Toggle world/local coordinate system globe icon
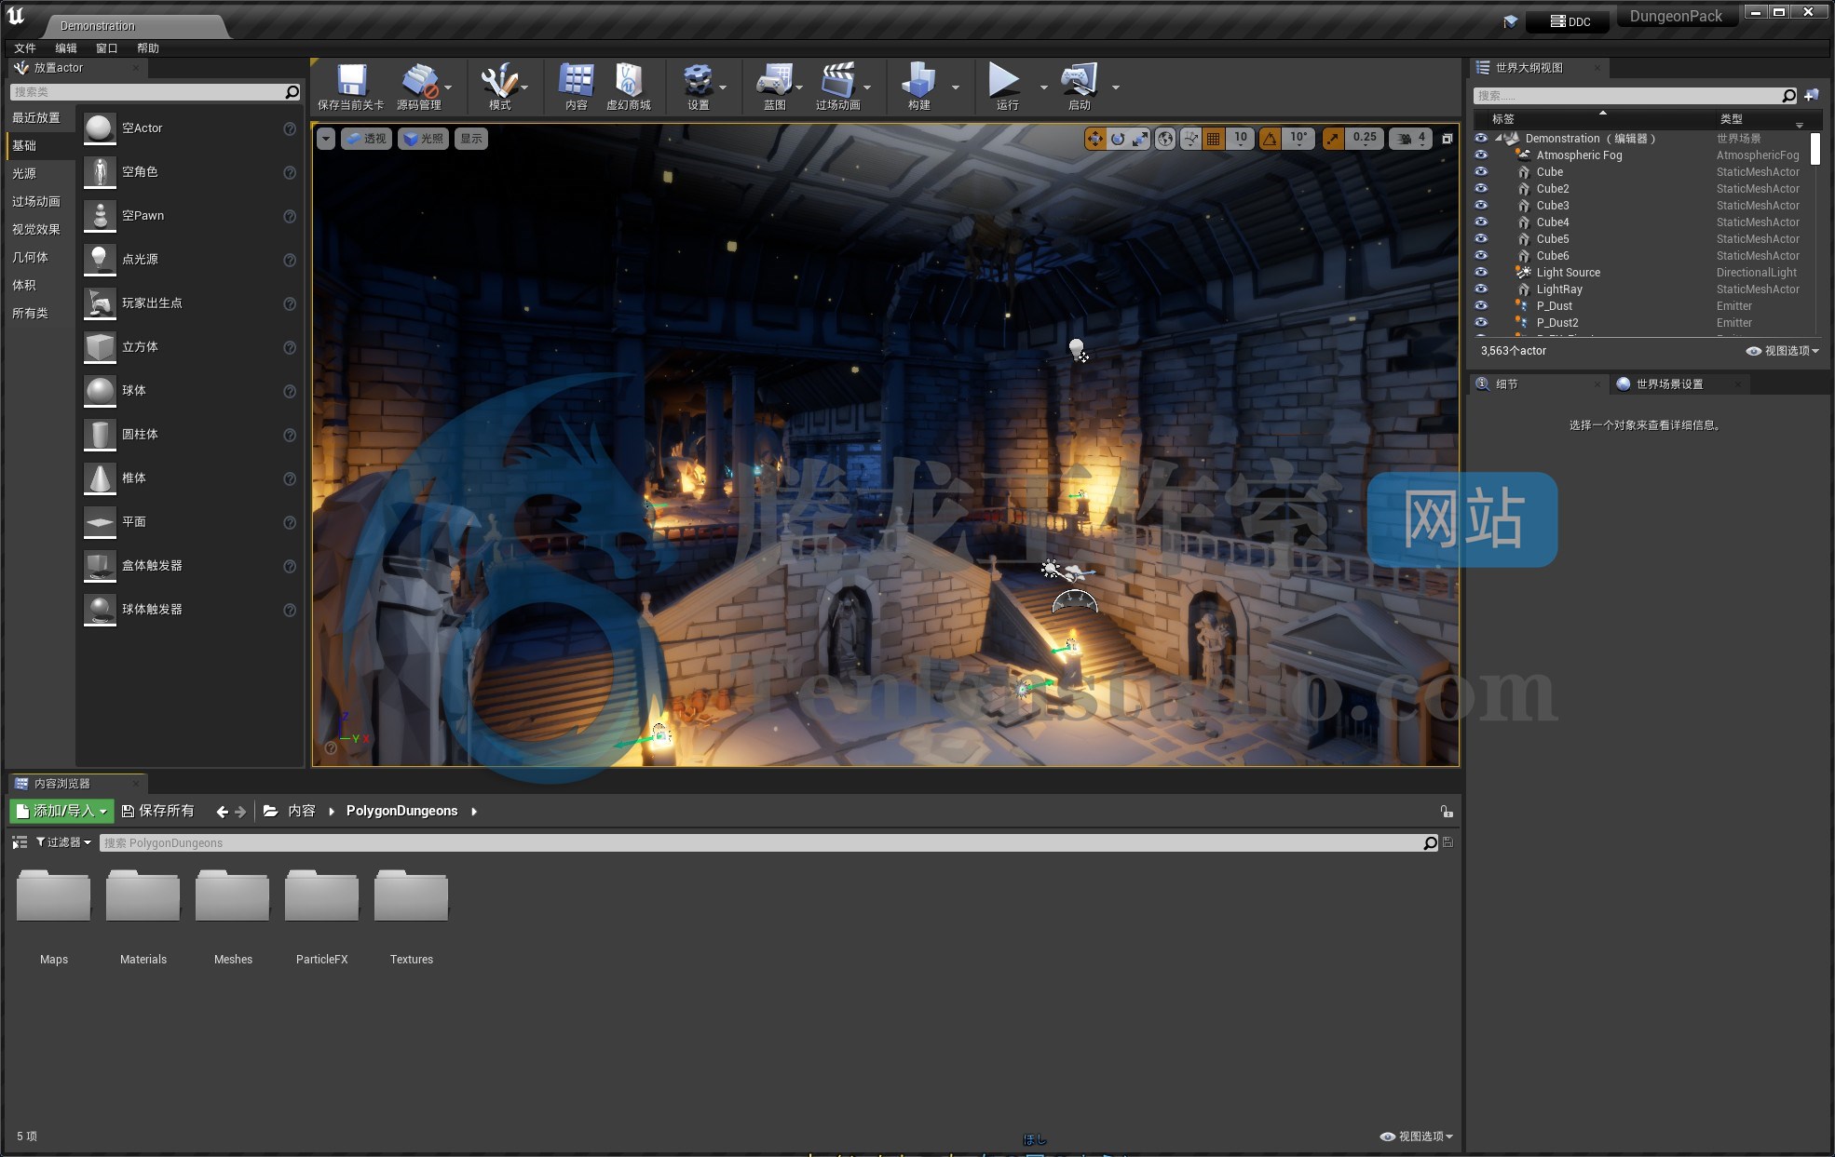Viewport: 1835px width, 1157px height. click(1165, 139)
